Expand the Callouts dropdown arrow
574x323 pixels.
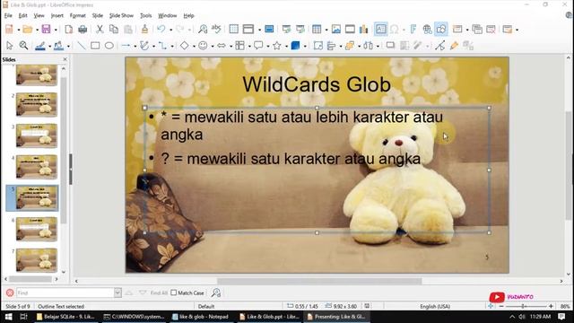[268, 46]
